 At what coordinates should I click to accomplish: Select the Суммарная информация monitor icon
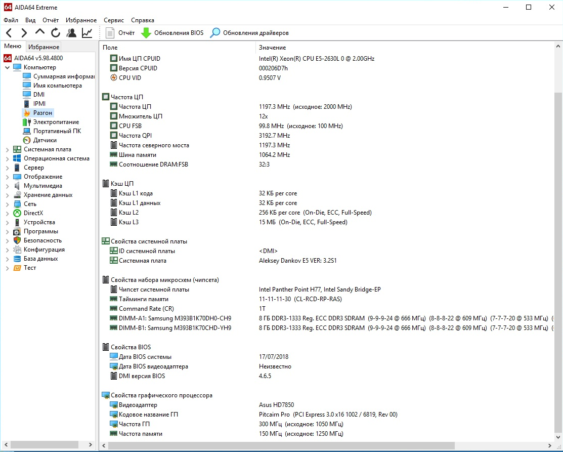pyautogui.click(x=27, y=76)
